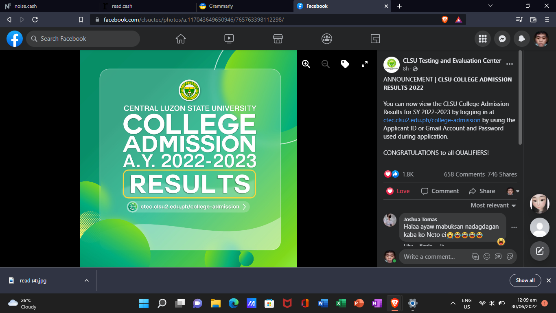The image size is (556, 313).
Task: Expand the read (4).jpg download options chevron
Action: [x=86, y=280]
